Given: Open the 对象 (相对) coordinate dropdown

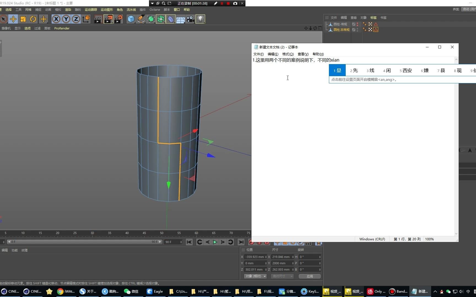Looking at the screenshot, I should click(x=255, y=276).
